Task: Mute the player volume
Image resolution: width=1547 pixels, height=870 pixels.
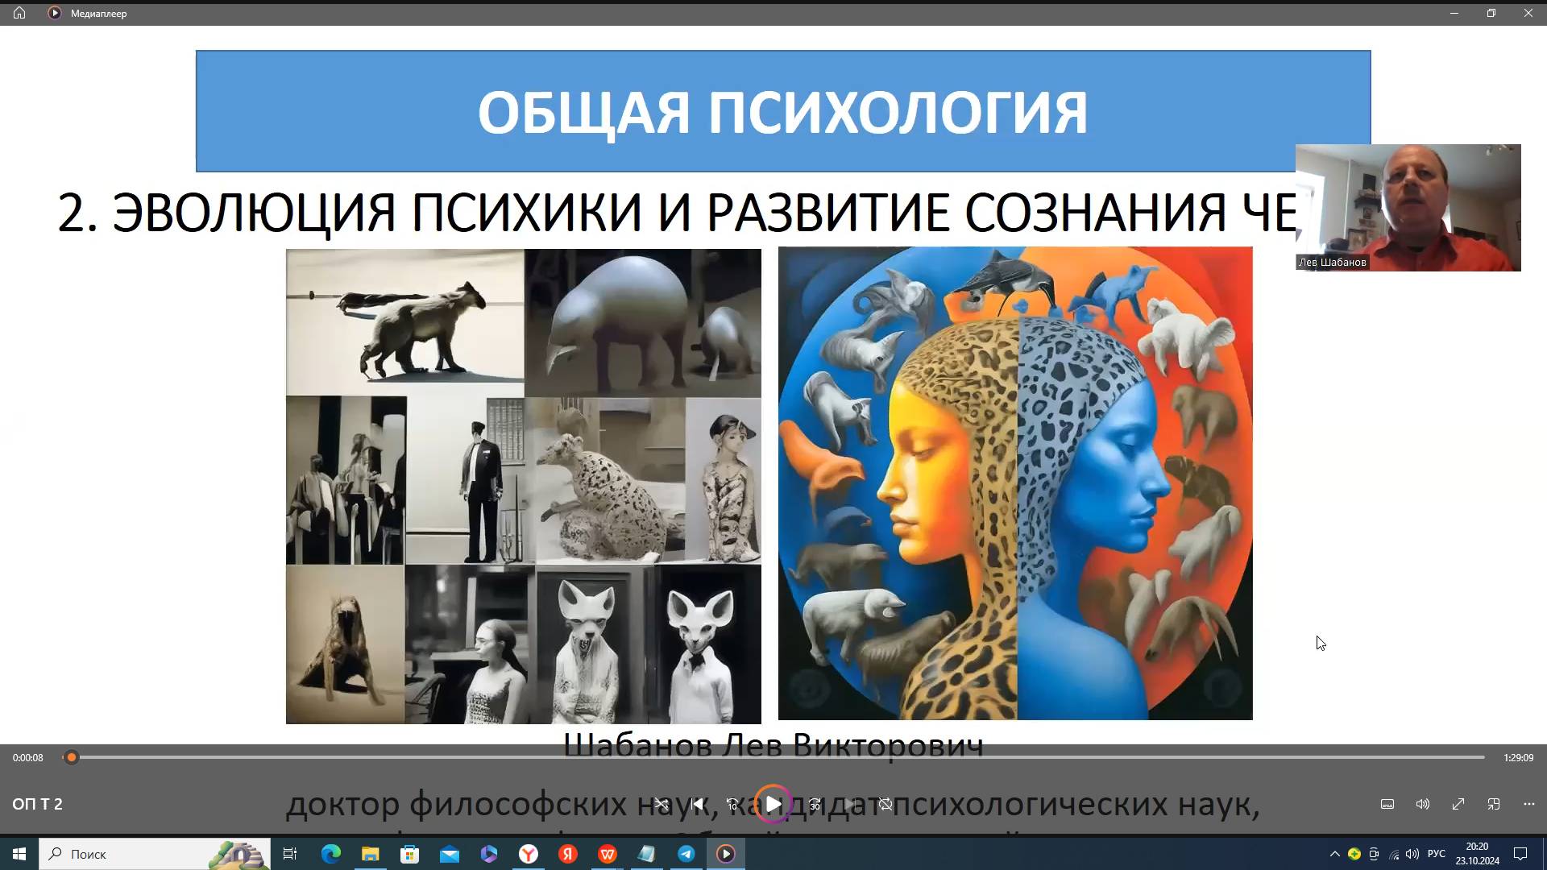Action: 1422,803
